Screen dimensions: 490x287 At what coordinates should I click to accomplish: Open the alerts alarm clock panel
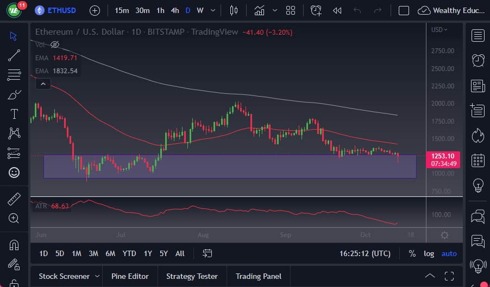[478, 60]
